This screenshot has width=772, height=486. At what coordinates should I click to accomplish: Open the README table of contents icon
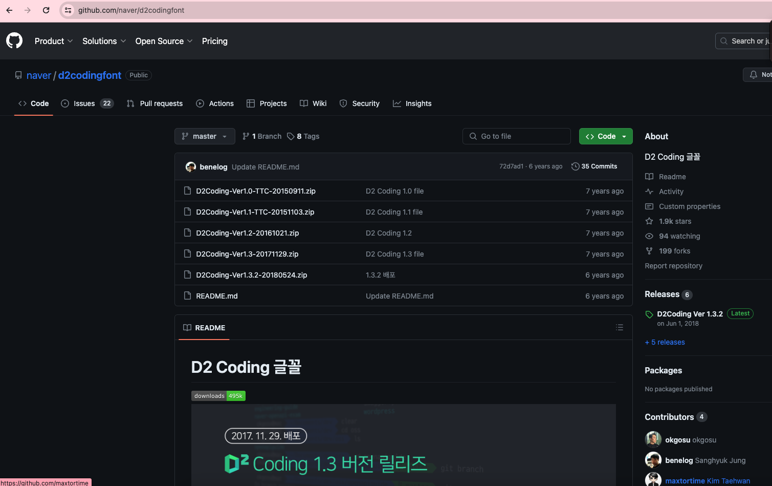click(x=620, y=327)
